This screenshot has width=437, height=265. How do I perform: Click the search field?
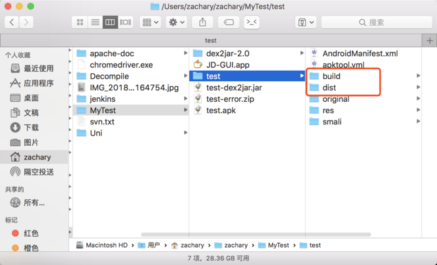(x=377, y=22)
